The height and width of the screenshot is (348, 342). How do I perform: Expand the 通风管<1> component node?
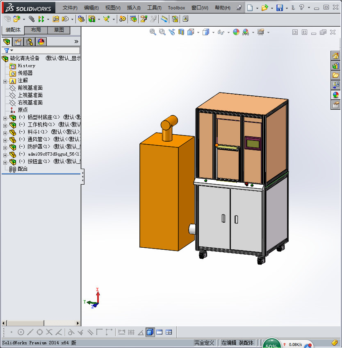[x=5, y=140]
